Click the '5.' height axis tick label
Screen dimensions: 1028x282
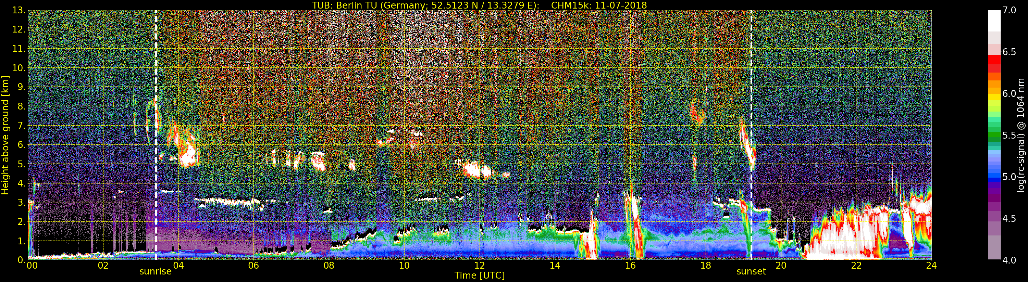21,164
